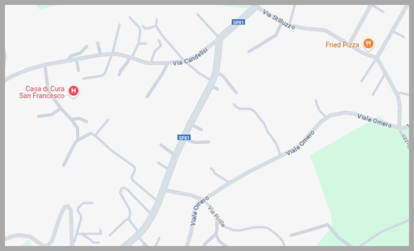Select the small green patch in bottom-left corner
Screen dimensions: 414x251
(x=26, y=243)
